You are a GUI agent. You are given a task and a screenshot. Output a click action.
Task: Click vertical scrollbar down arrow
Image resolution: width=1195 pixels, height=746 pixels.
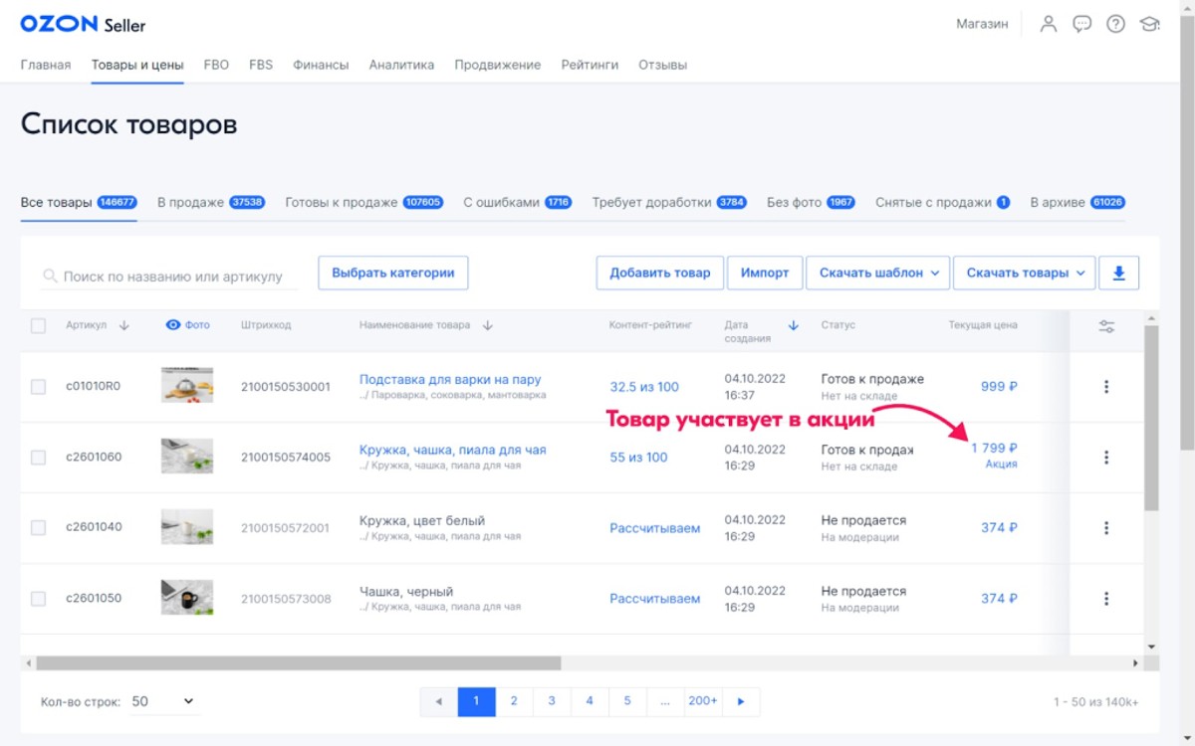(x=1152, y=647)
